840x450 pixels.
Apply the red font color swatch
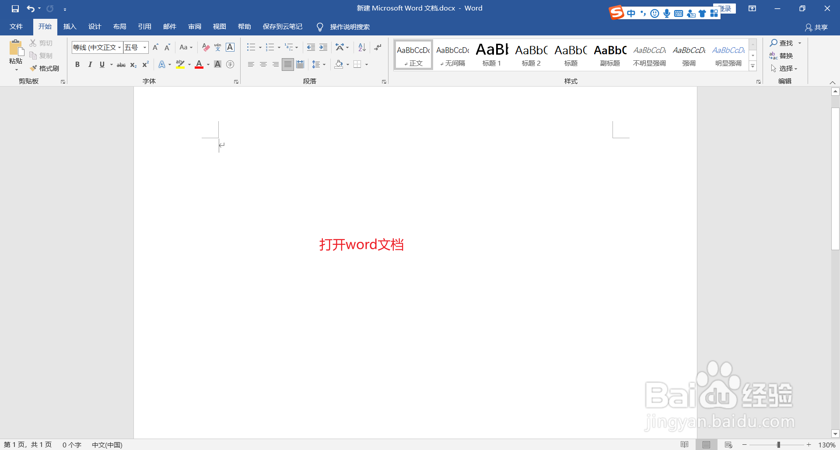pos(199,64)
